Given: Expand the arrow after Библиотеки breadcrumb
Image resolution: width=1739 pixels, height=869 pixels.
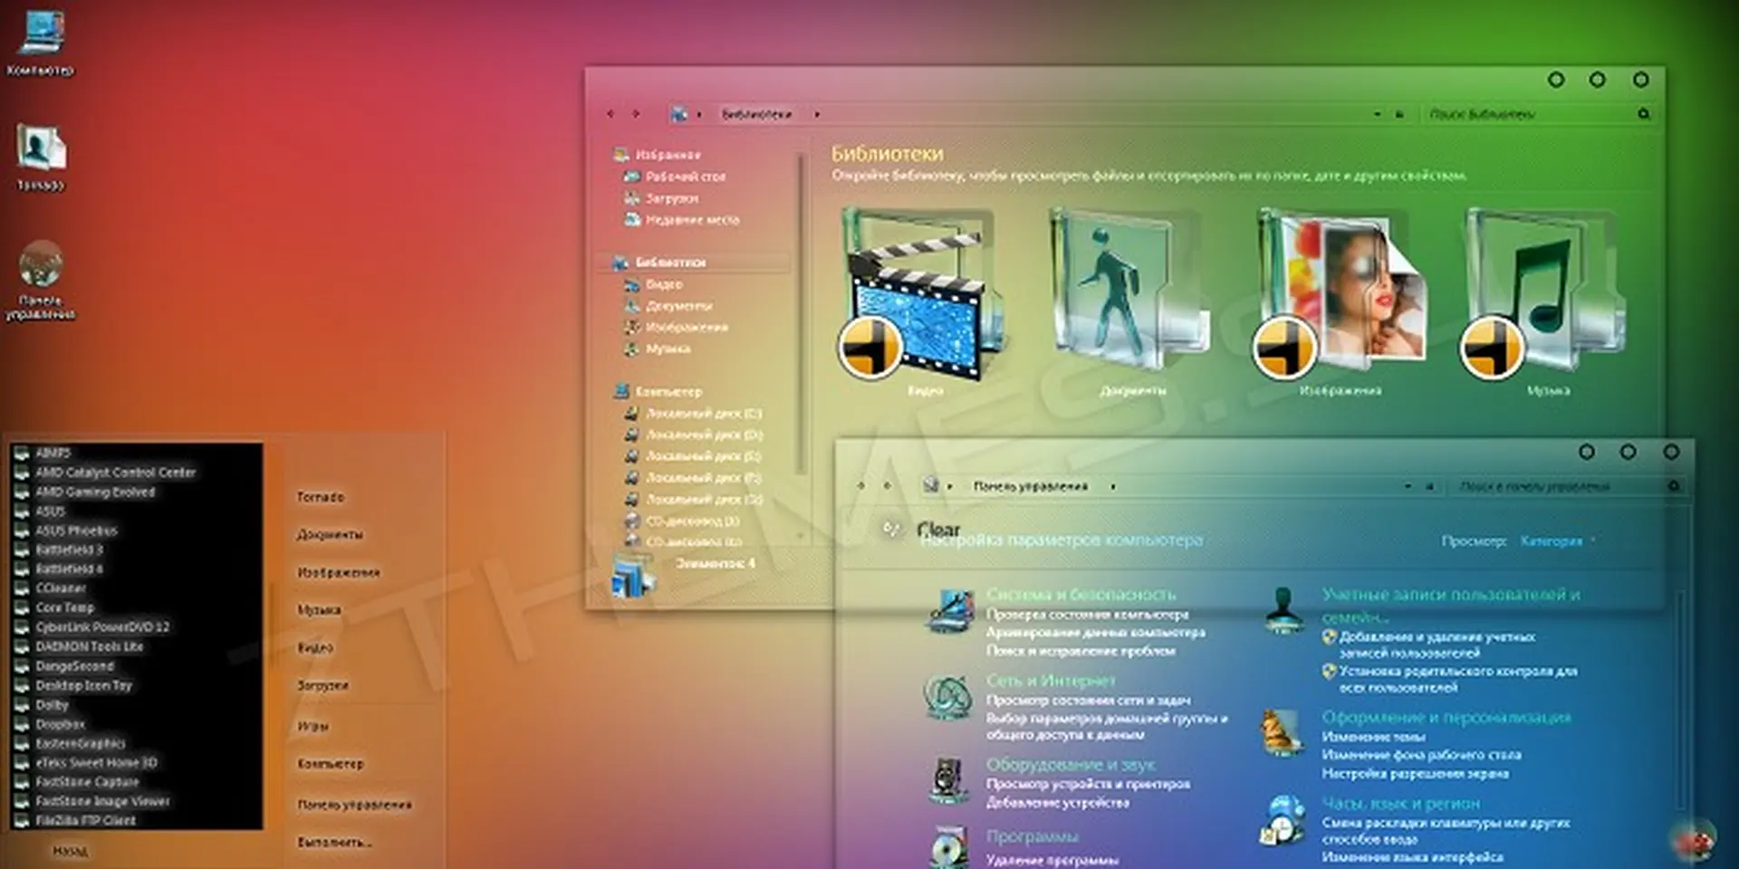Looking at the screenshot, I should tap(817, 114).
